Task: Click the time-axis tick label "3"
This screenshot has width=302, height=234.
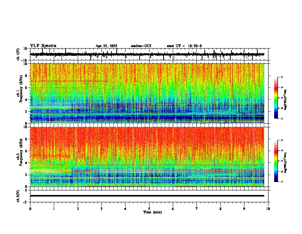Action: pos(101,209)
